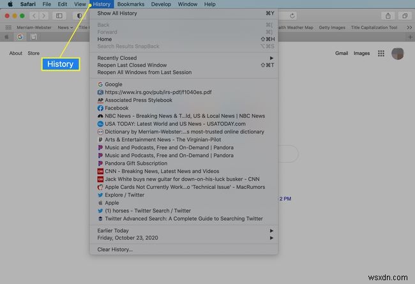Open Google Images link
The width and height of the screenshot is (415, 284).
click(361, 53)
